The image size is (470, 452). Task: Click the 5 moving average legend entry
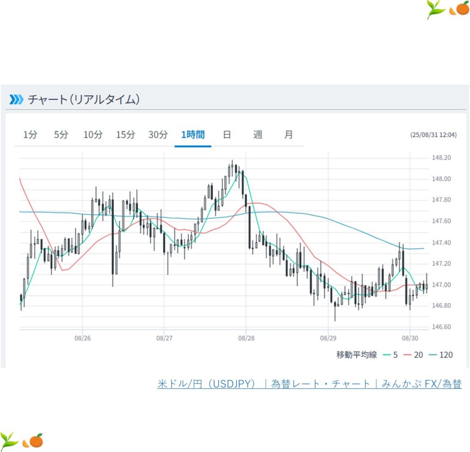pos(391,355)
